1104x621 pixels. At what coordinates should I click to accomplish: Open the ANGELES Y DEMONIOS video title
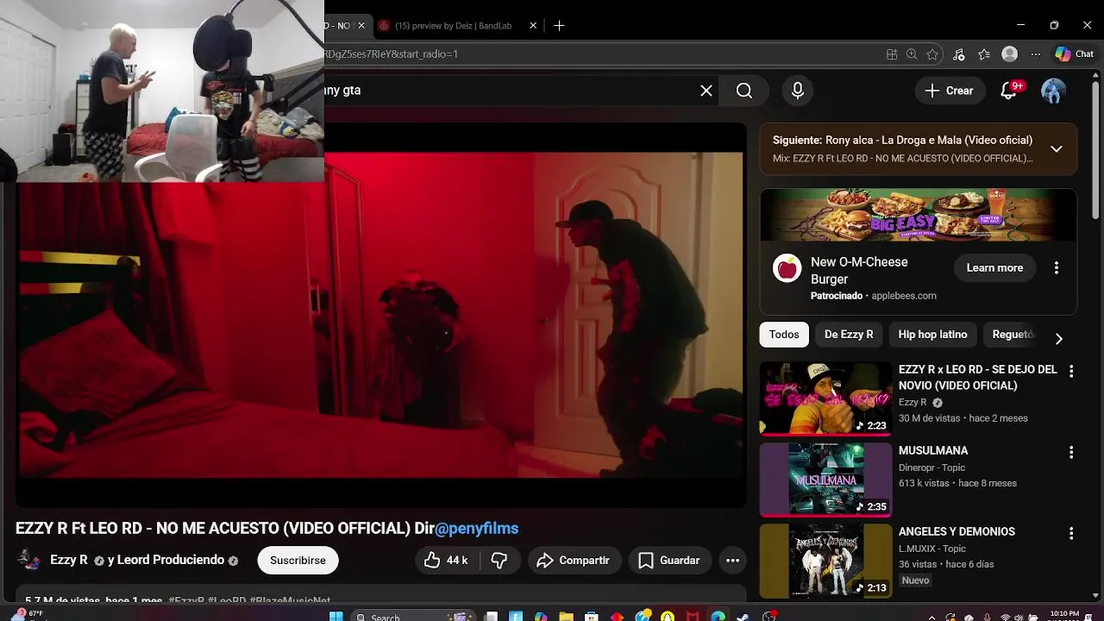(x=957, y=532)
